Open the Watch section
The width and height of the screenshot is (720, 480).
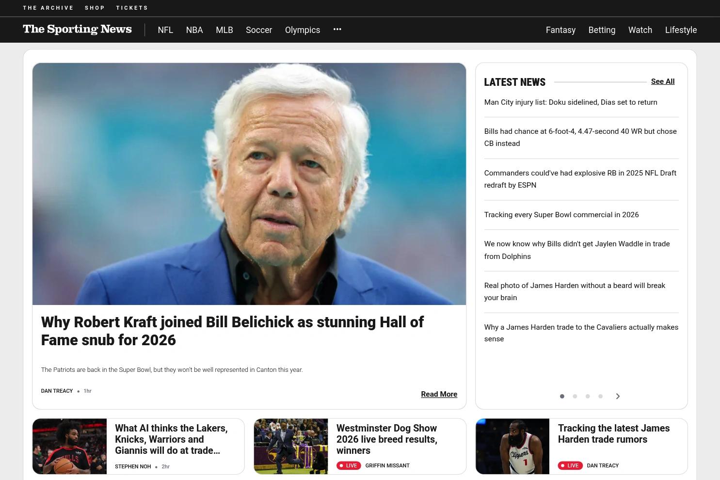click(640, 30)
